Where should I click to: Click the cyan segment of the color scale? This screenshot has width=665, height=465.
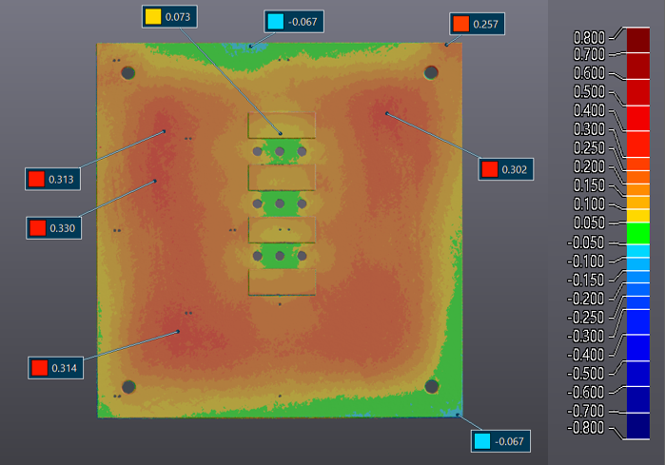click(x=637, y=251)
